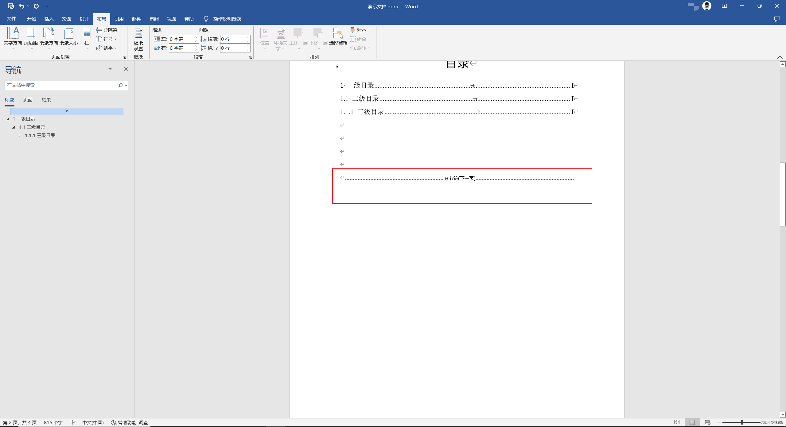Screen dimensions: 786x427
Task: Switch to the Pages (页面) navigation tab
Action: pyautogui.click(x=28, y=100)
